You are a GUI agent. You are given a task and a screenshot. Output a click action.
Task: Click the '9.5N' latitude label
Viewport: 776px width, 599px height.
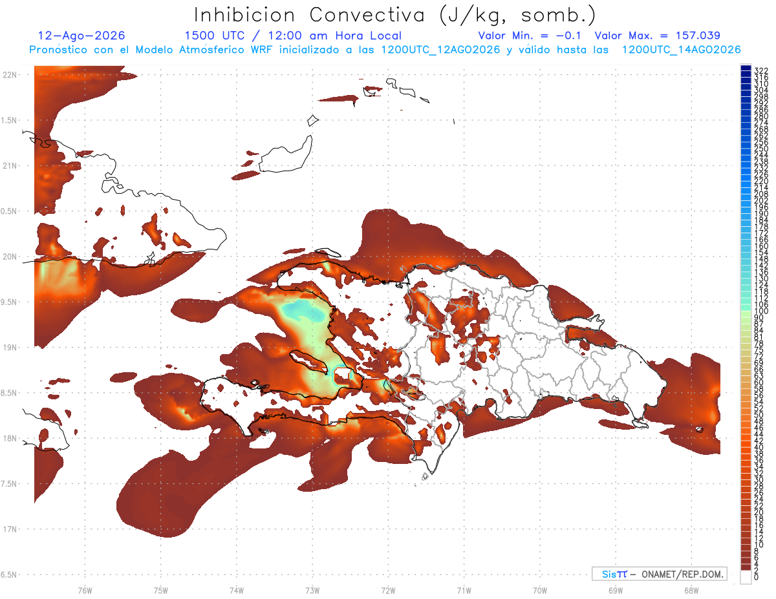(9, 302)
